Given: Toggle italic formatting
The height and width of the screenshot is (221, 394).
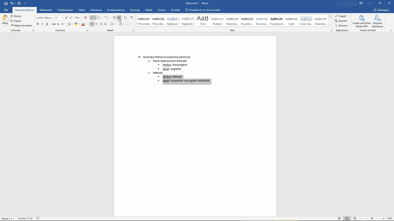Looking at the screenshot, I should pos(42,24).
